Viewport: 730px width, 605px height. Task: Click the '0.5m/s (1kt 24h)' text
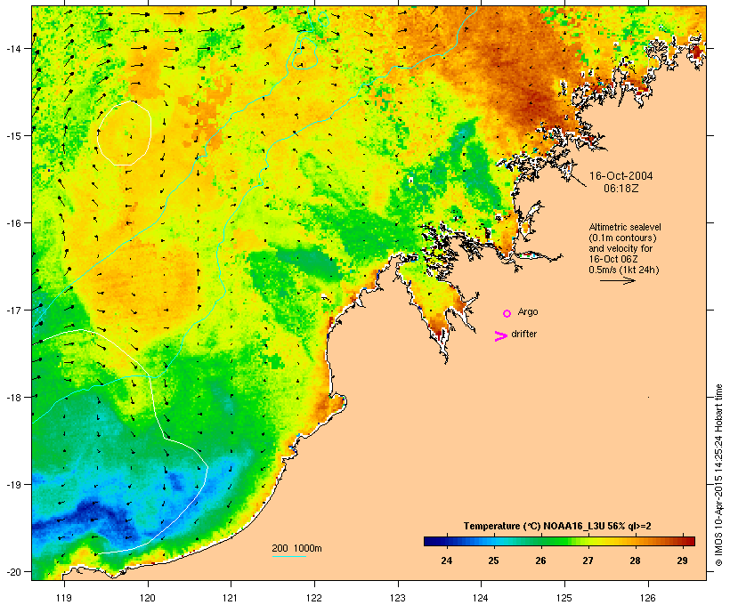624,270
